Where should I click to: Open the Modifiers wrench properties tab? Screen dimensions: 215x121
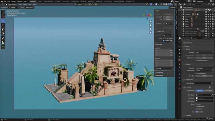tap(179, 68)
